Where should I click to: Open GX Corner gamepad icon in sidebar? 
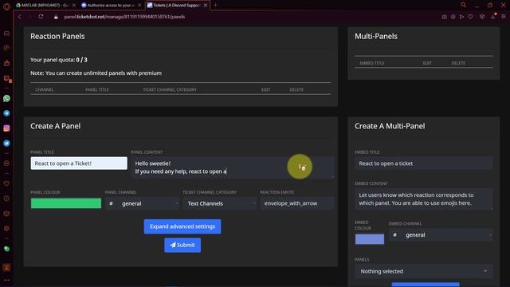tap(6, 33)
